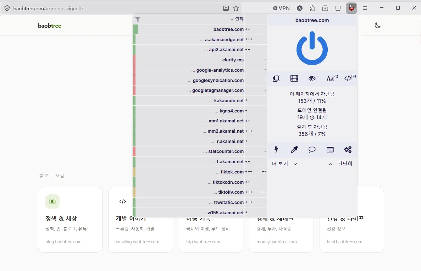Bookmark this page with star icon
This screenshot has height=271, width=421.
pyautogui.click(x=236, y=8)
